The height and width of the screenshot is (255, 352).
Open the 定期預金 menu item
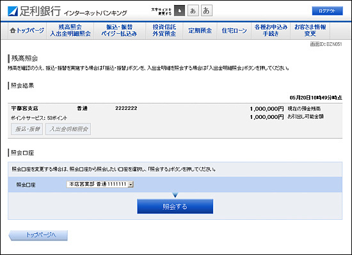(200, 31)
